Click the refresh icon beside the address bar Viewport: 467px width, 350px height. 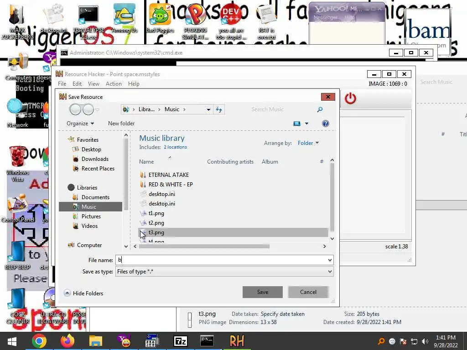219,109
